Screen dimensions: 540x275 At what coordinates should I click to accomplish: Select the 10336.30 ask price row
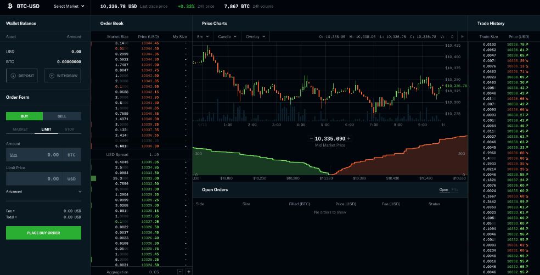142,146
